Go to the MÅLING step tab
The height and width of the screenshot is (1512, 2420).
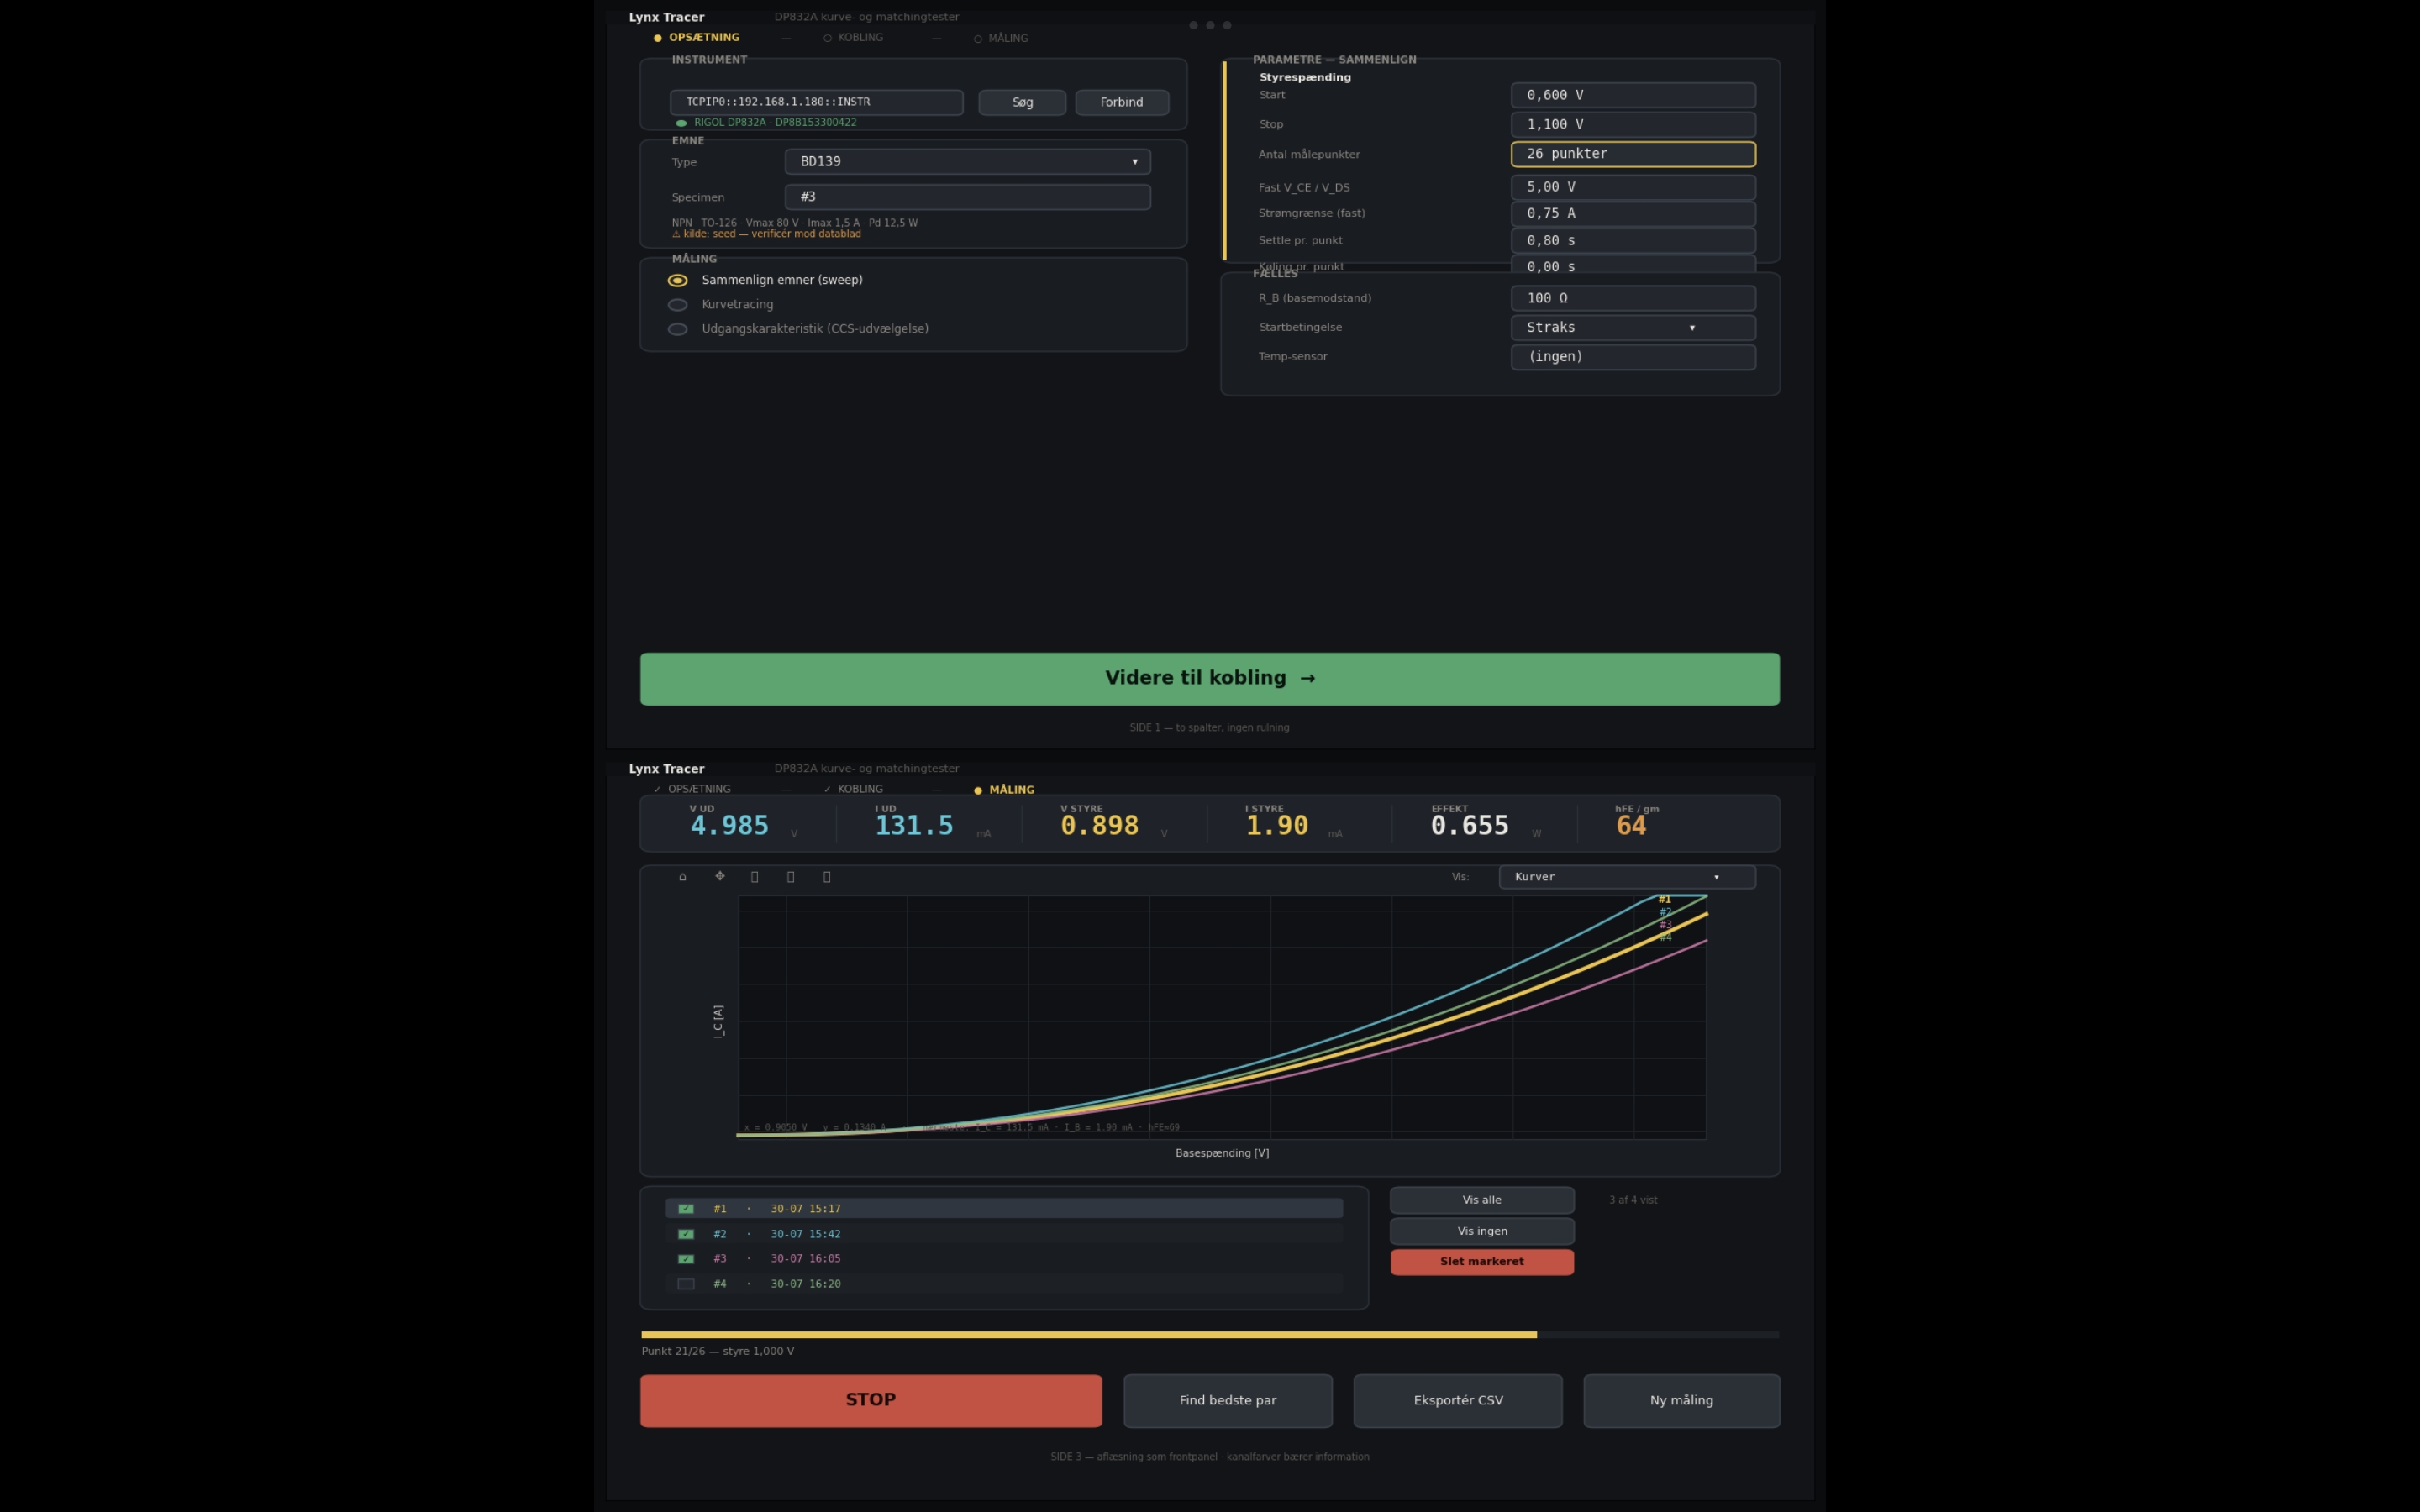tap(1000, 38)
